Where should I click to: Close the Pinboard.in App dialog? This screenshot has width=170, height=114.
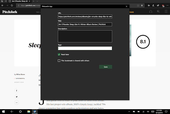126,6
